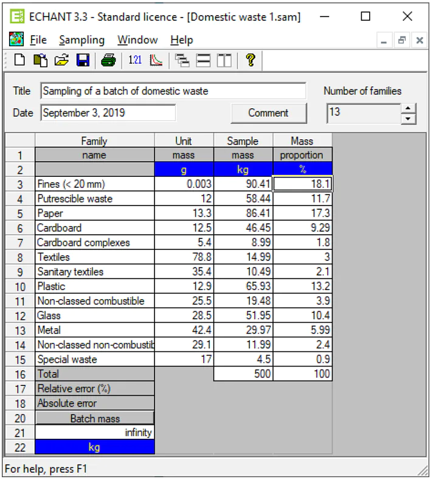Increase the number of families with up arrow
433x479 pixels.
408,108
